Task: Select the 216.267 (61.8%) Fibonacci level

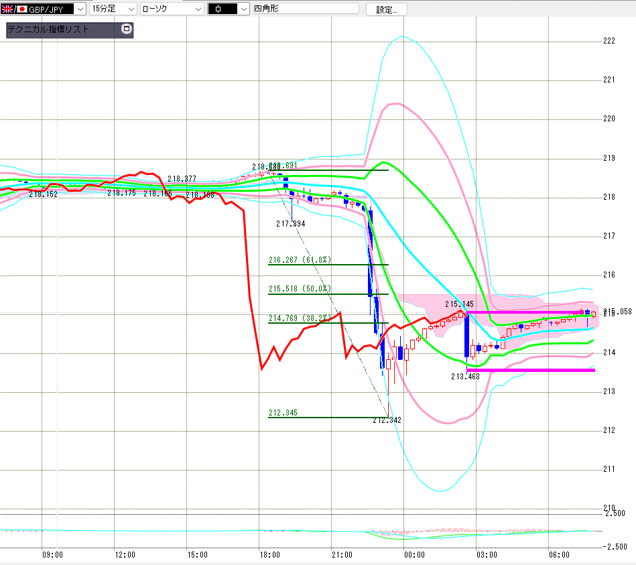Action: [300, 260]
